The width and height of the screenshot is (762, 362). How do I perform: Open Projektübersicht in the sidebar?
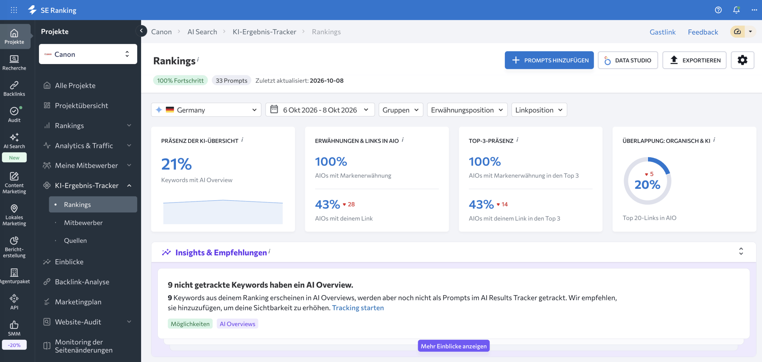82,105
